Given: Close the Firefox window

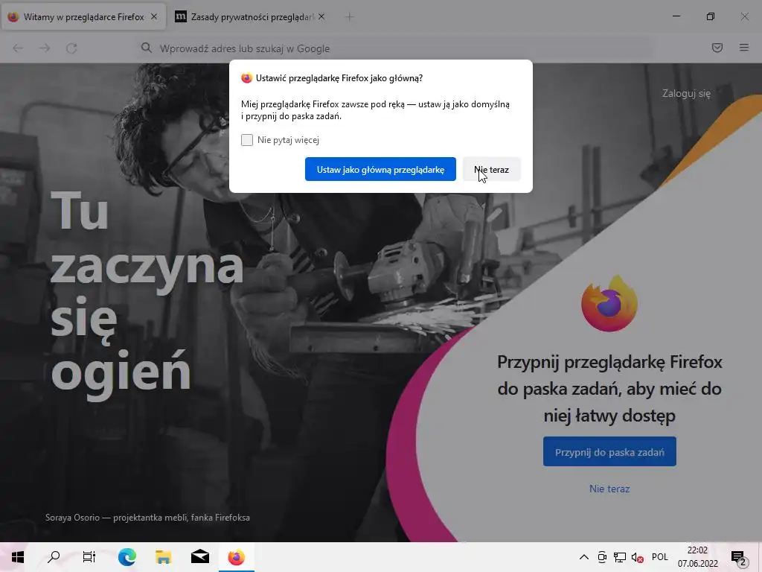Looking at the screenshot, I should 744,16.
